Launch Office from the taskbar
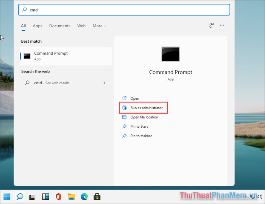 point(58,196)
